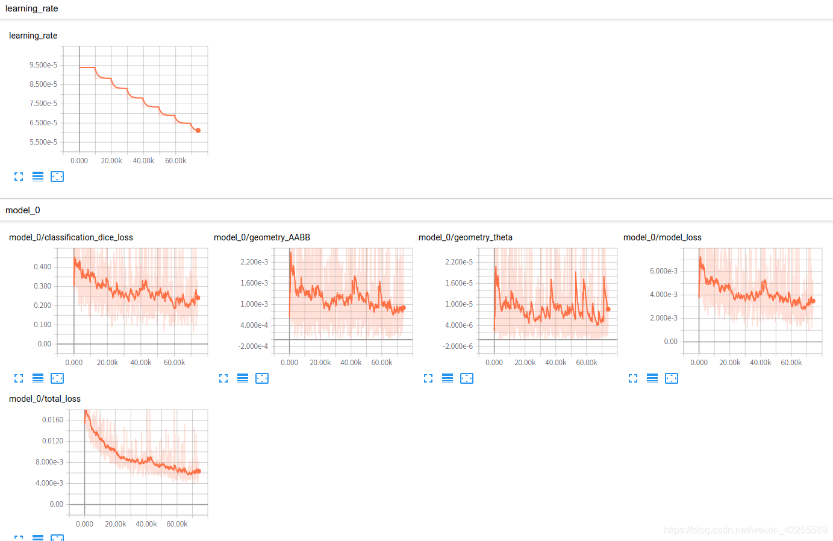The width and height of the screenshot is (833, 541).
Task: Collapse the model_0 section header
Action: 416,210
